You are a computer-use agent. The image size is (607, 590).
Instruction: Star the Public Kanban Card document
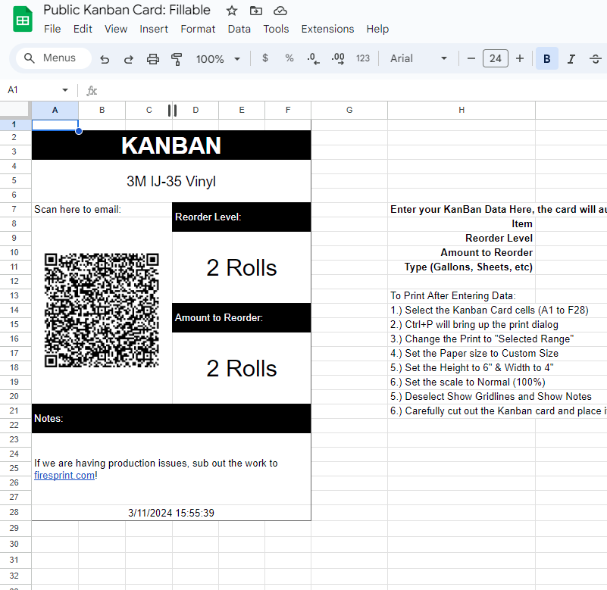click(x=231, y=11)
